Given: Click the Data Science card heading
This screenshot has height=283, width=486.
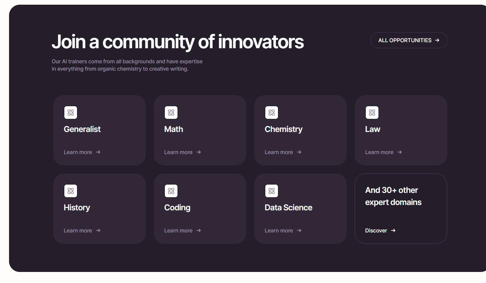Looking at the screenshot, I should [x=288, y=208].
